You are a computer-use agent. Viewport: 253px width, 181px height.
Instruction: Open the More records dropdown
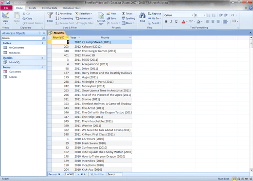click(128, 23)
